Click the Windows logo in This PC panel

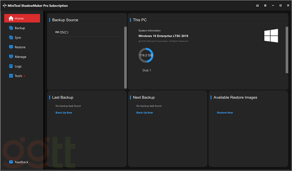click(x=271, y=36)
